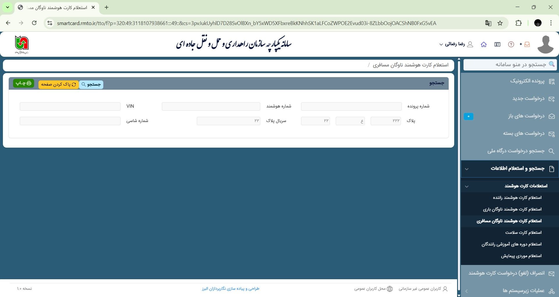
Task: Collapse the استعلامات کارت هوشمند section
Action: pos(467,186)
